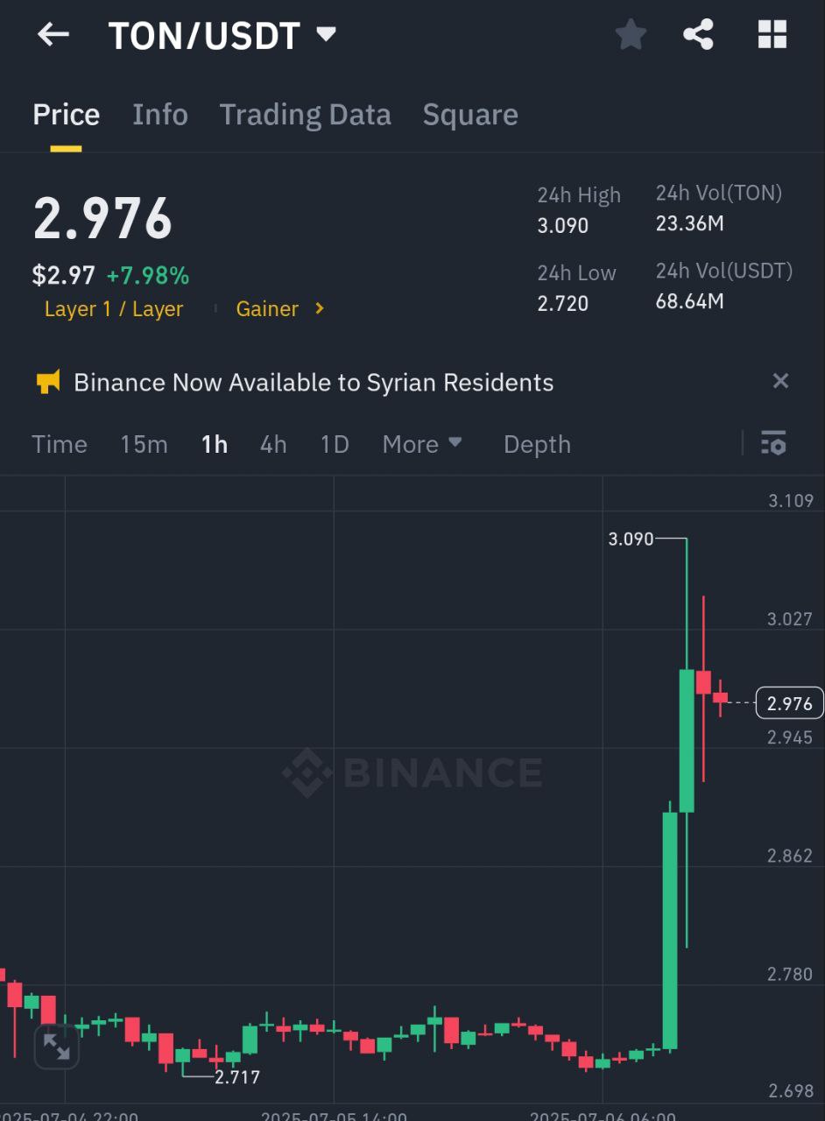Dismiss the Syrian Residents announcement banner

point(780,381)
